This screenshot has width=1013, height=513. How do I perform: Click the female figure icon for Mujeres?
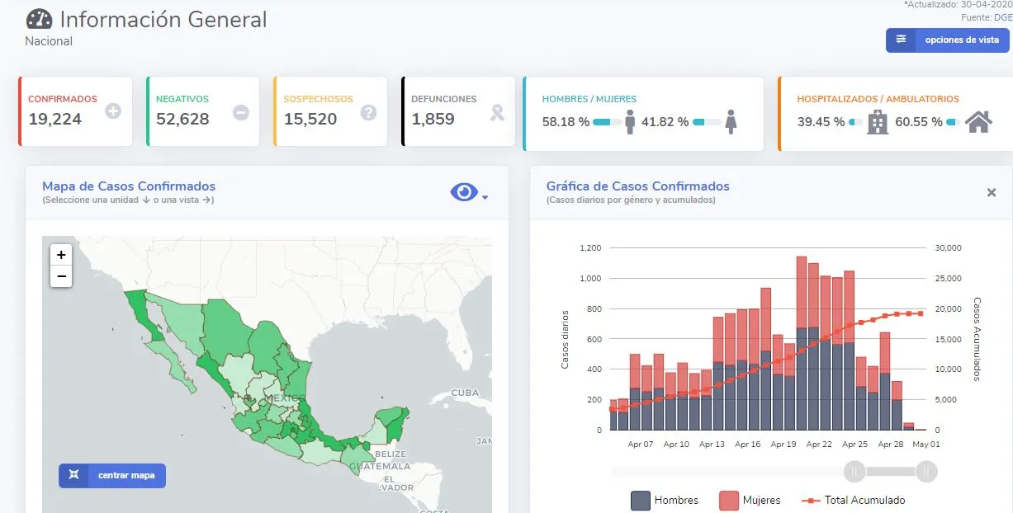click(x=730, y=122)
